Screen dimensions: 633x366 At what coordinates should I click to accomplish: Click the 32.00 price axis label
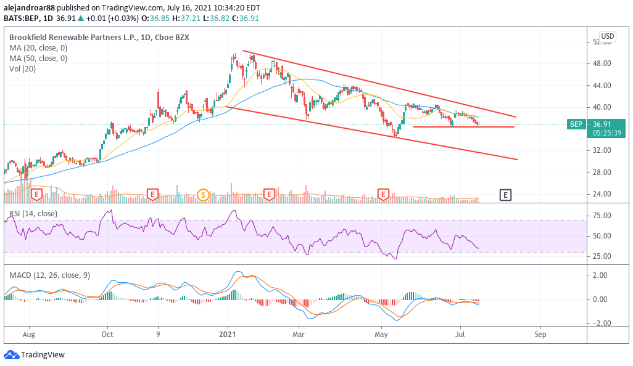click(x=602, y=150)
